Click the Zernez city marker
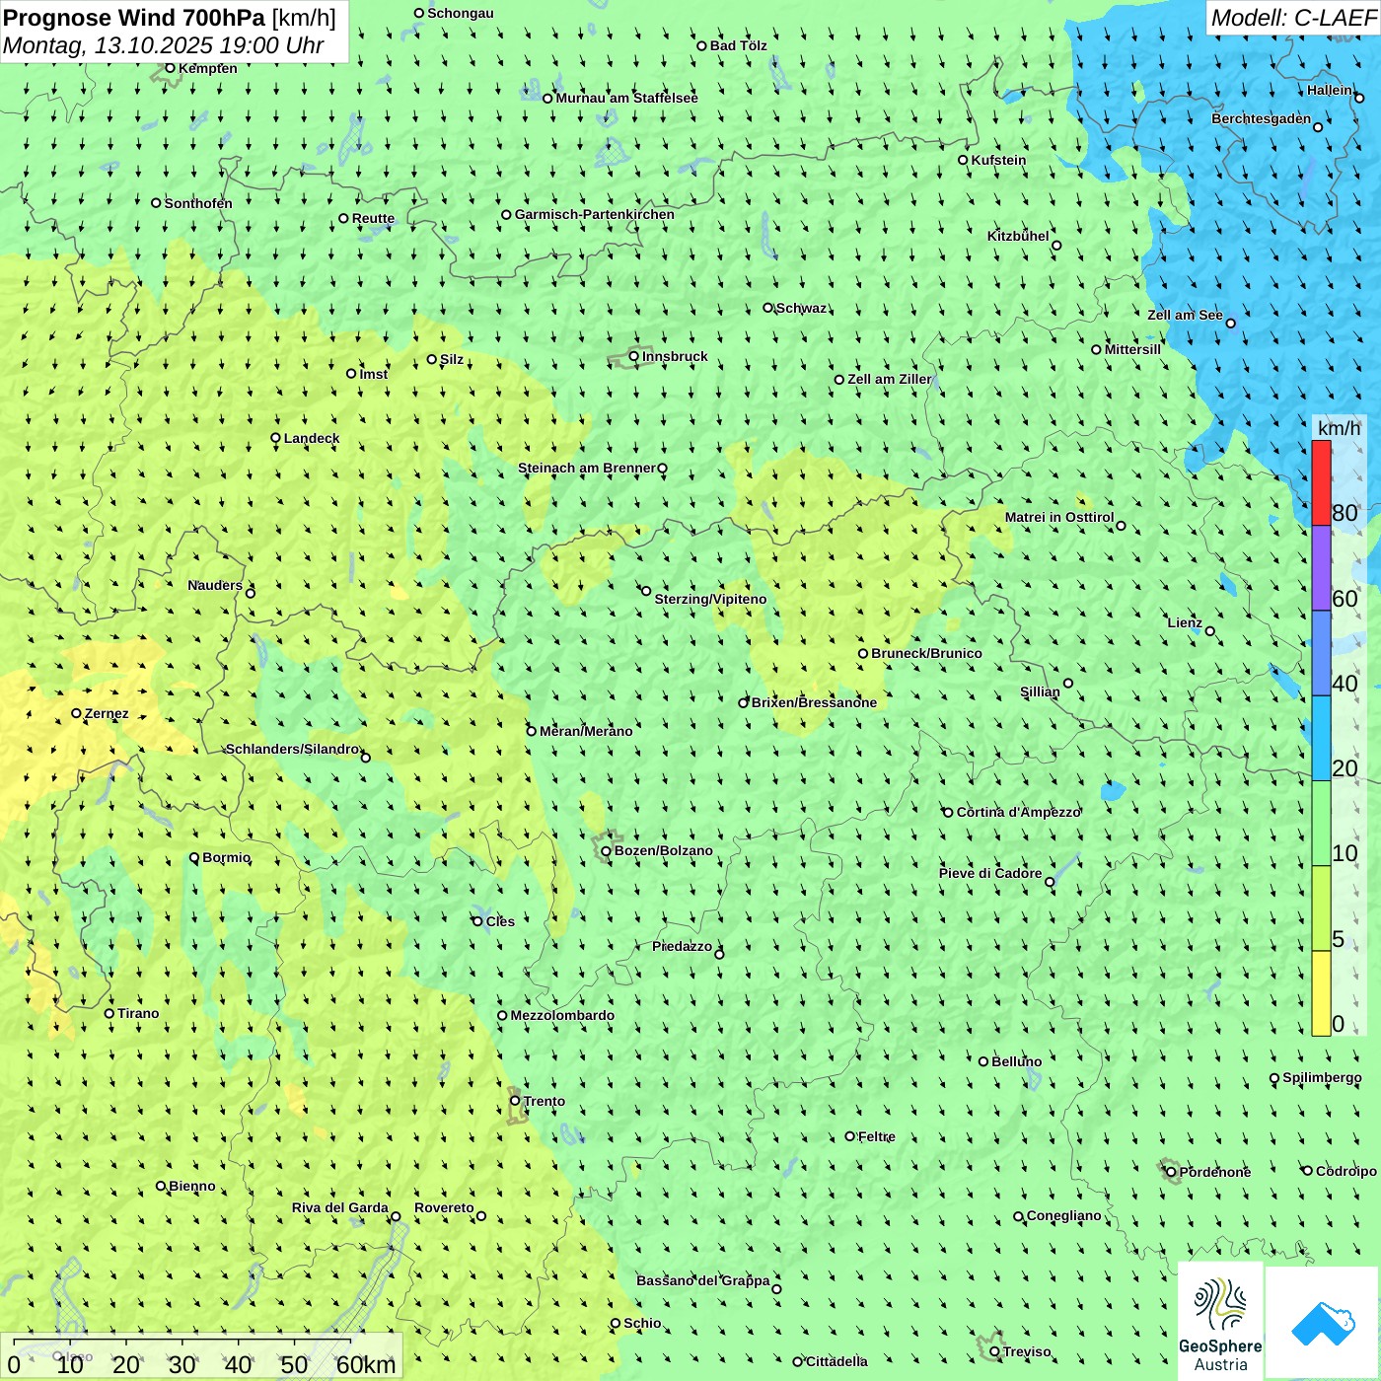Screen dimensions: 1381x1381 click(76, 713)
